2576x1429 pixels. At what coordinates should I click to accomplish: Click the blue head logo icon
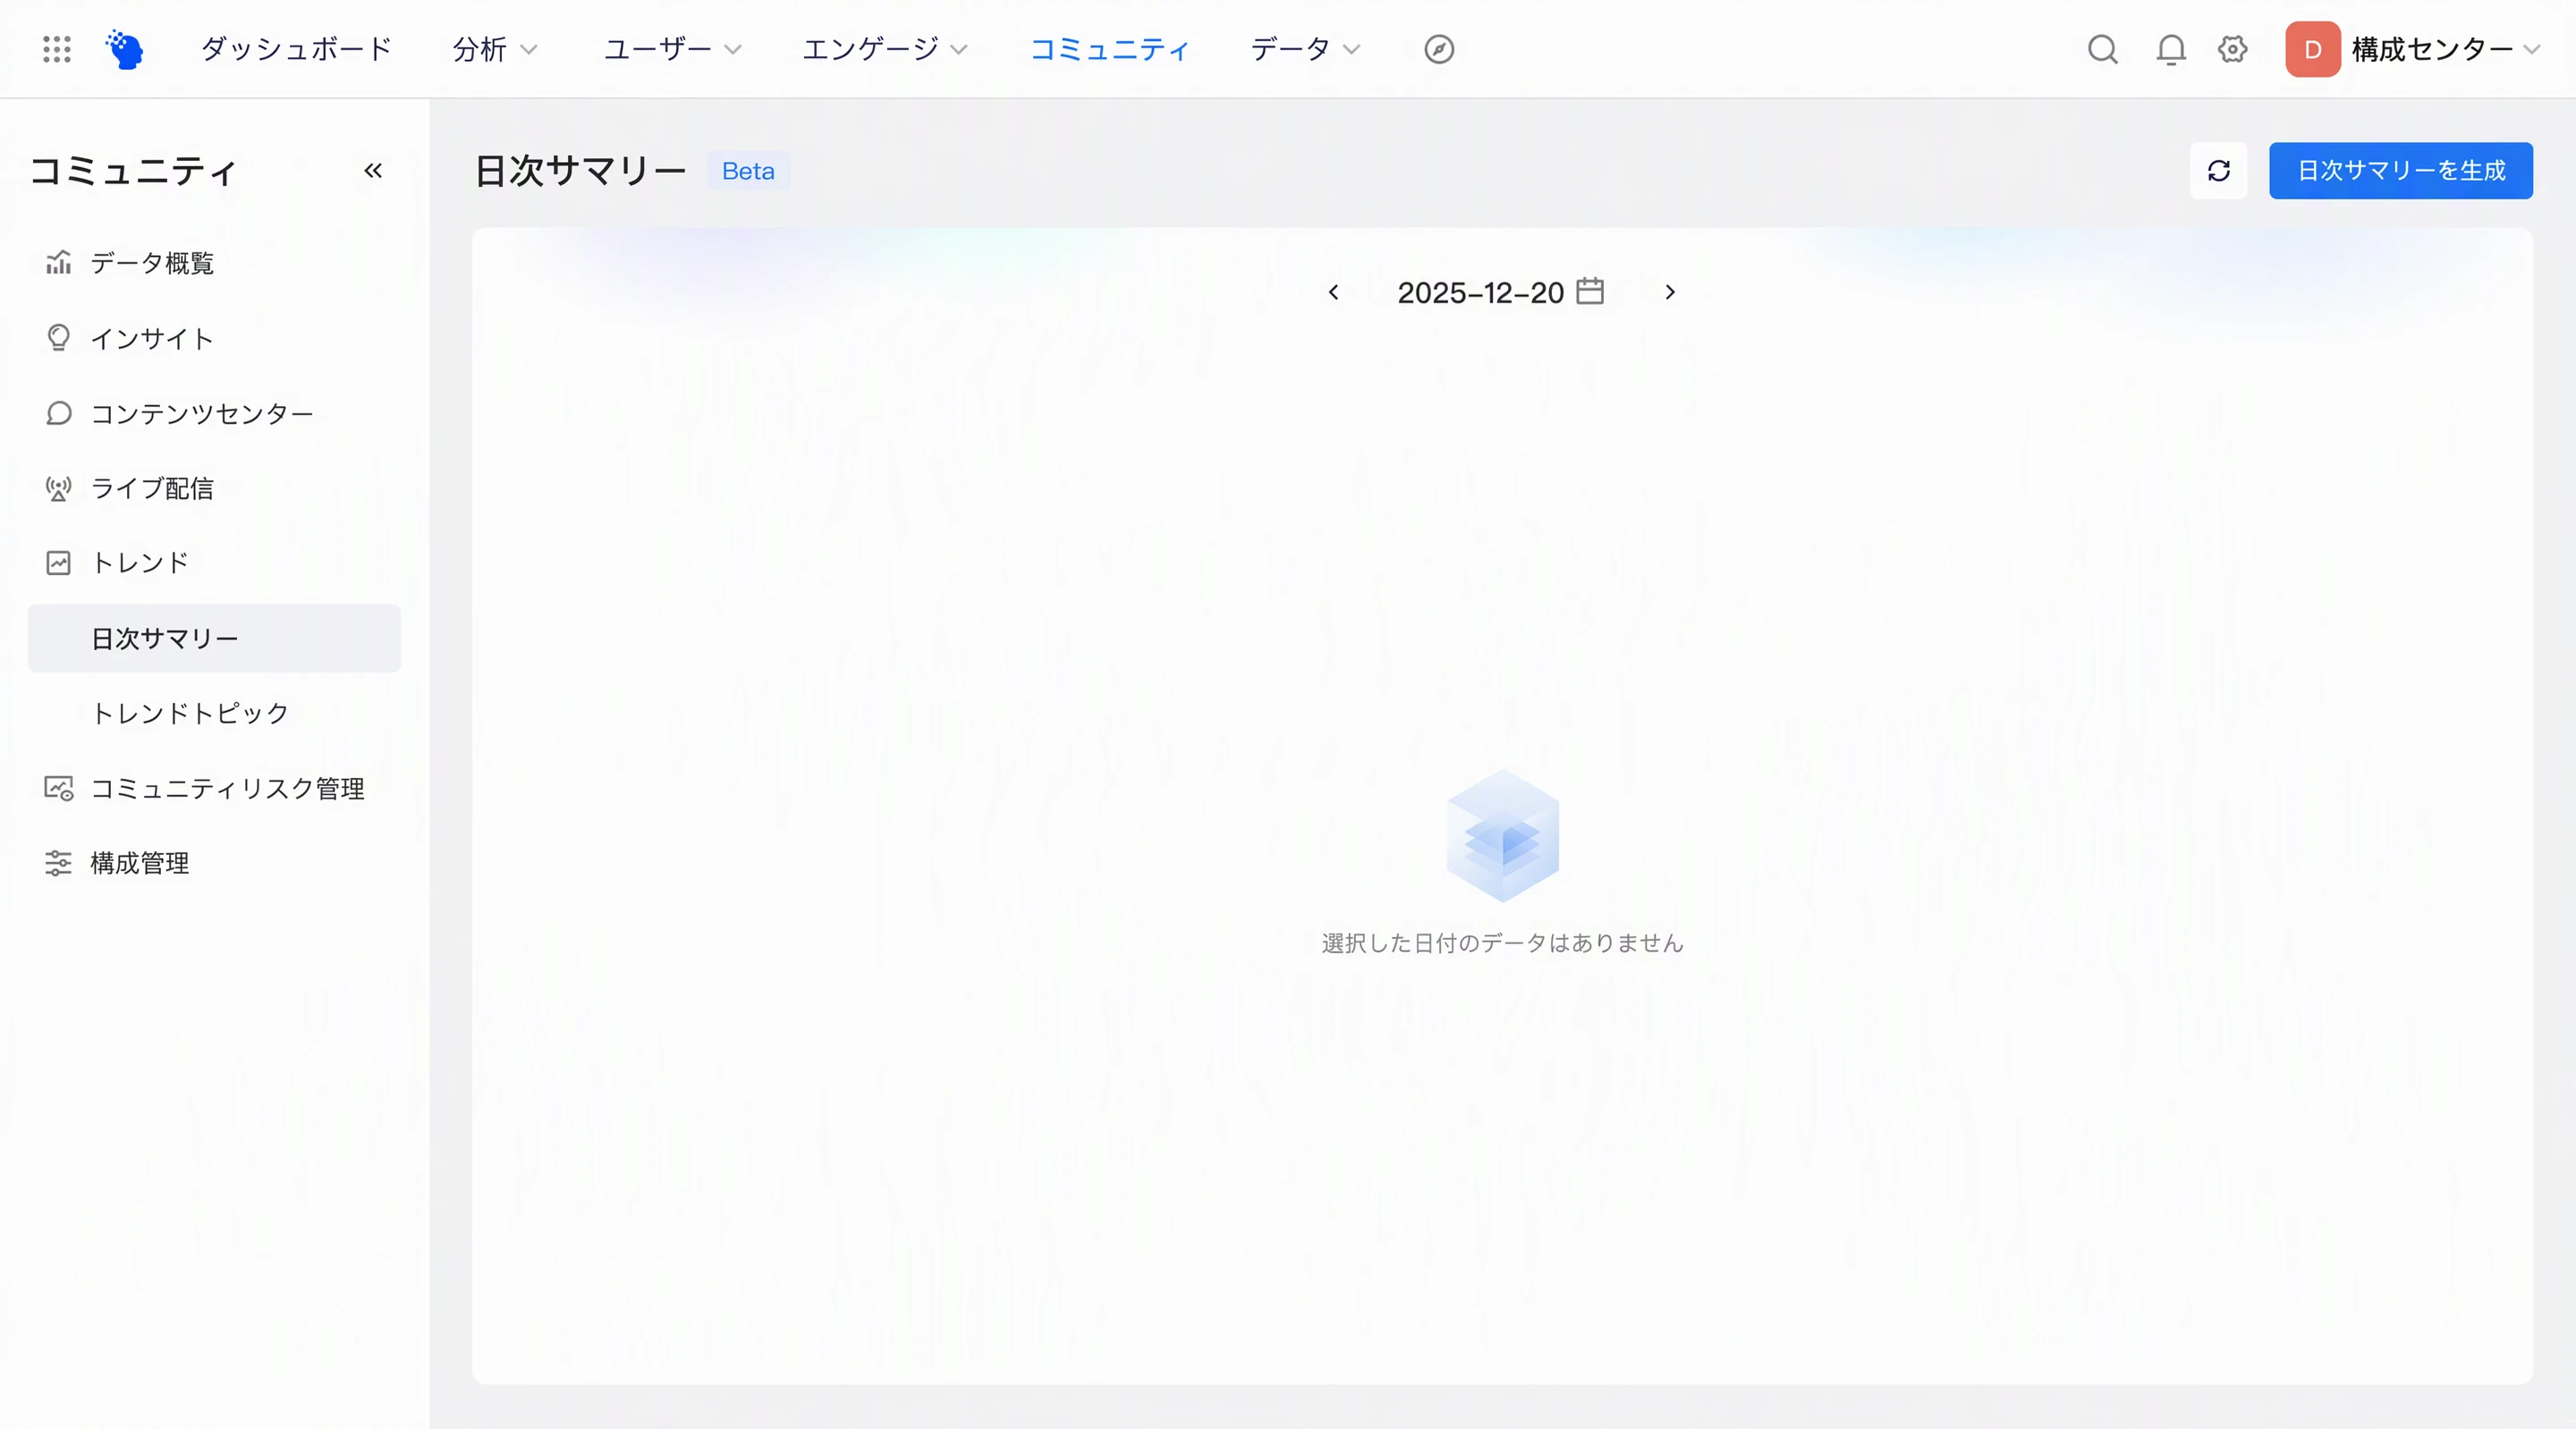click(x=125, y=49)
